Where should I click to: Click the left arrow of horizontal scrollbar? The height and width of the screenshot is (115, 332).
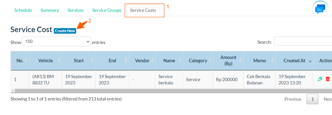click(x=12, y=90)
